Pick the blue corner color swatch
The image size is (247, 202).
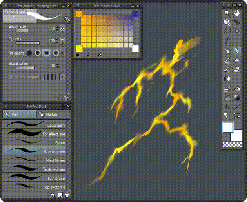(x=135, y=14)
